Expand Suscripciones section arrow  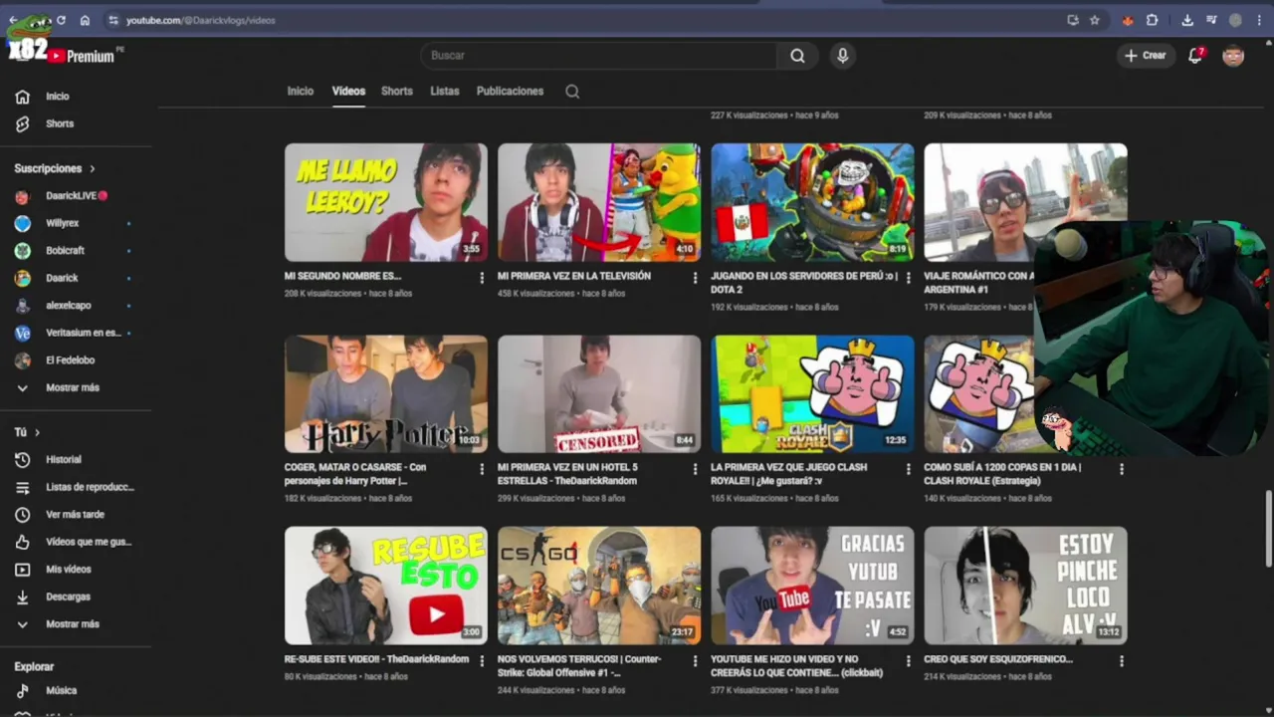[x=93, y=169]
